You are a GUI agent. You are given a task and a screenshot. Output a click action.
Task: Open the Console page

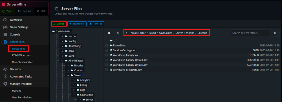tap(15, 34)
